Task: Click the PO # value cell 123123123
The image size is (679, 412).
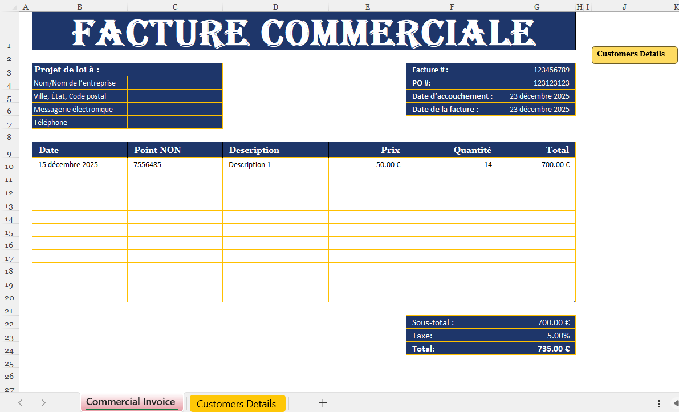Action: (536, 83)
